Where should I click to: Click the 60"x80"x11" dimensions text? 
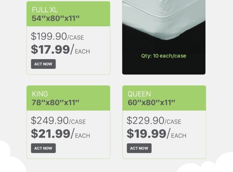click(151, 102)
